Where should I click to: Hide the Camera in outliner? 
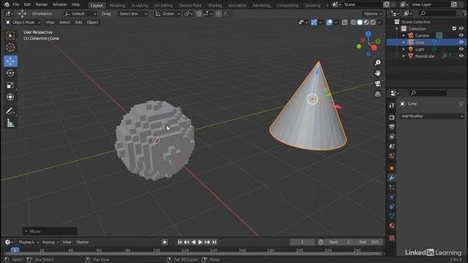(x=461, y=35)
